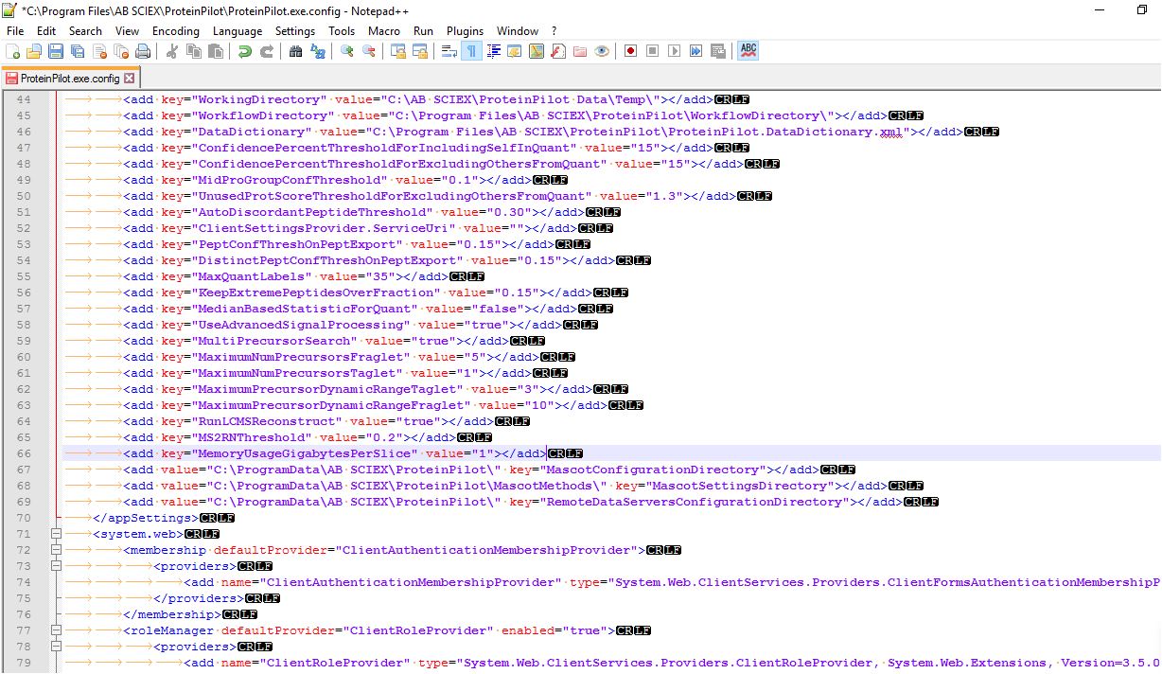The width and height of the screenshot is (1162, 674).
Task: Click the MultiPrecursorSearch key text
Action: (x=273, y=341)
